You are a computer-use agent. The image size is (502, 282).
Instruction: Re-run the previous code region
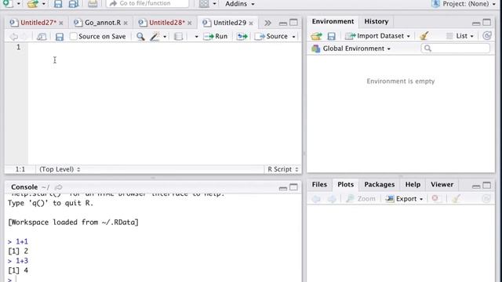[x=242, y=37]
